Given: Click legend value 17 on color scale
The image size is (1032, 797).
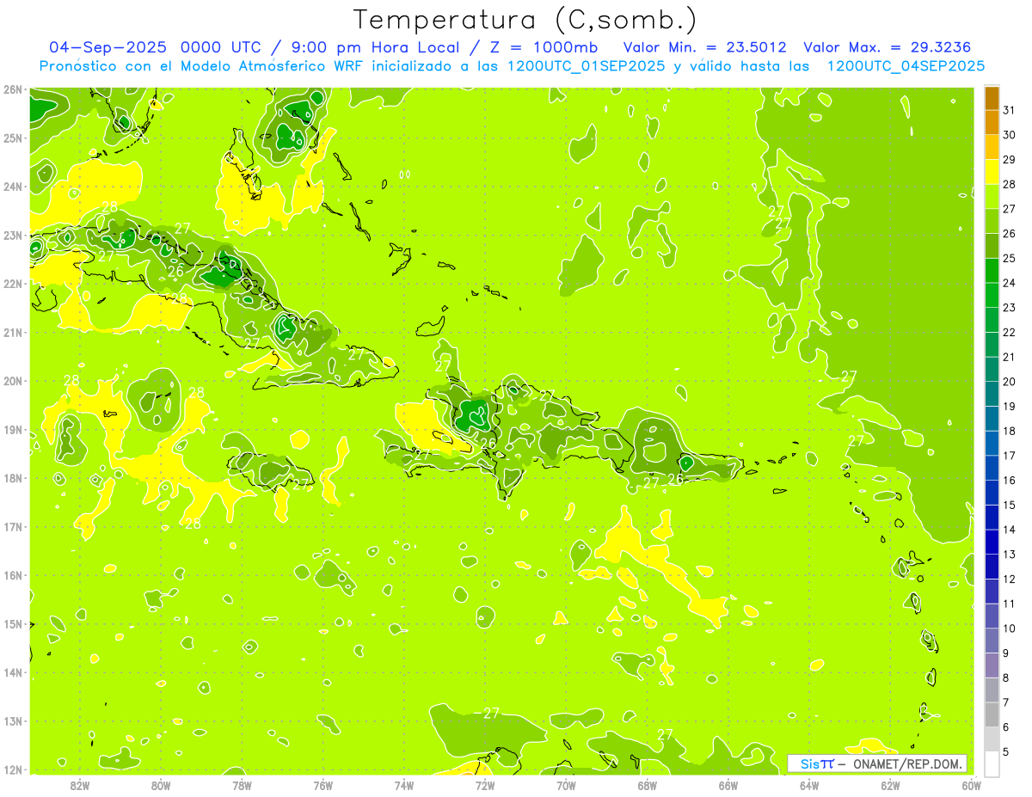Looking at the screenshot, I should click(x=1010, y=456).
